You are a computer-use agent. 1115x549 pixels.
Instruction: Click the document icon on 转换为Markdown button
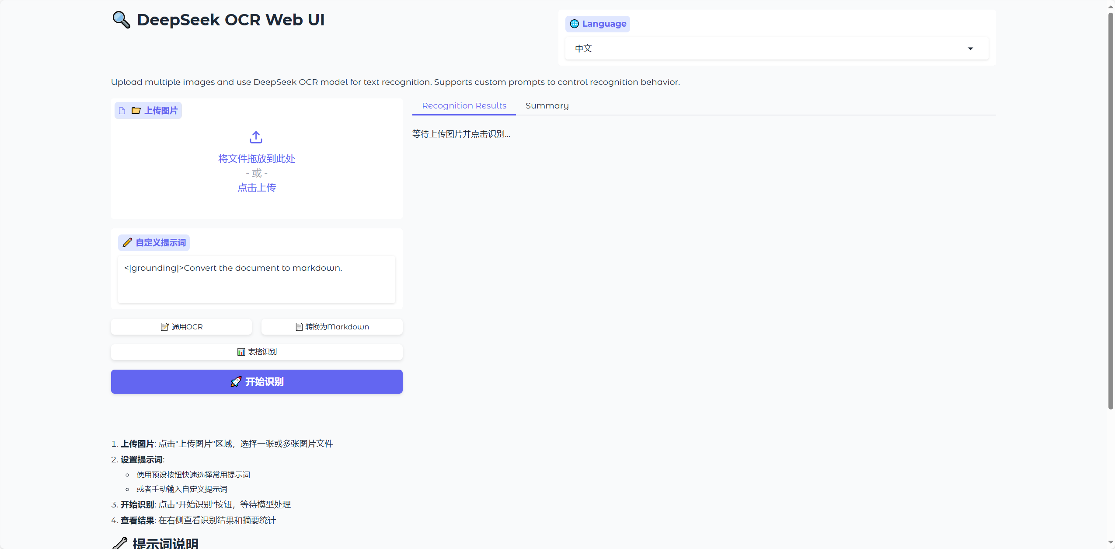click(x=299, y=326)
